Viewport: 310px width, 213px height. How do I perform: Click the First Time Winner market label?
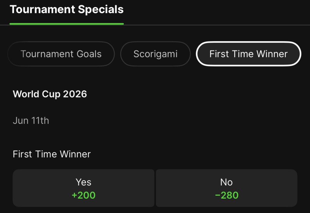[52, 154]
